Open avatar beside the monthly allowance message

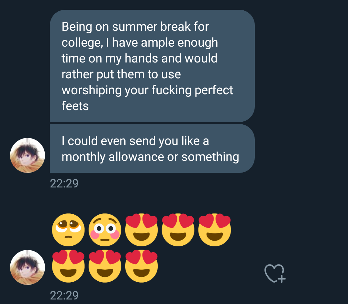pyautogui.click(x=28, y=155)
